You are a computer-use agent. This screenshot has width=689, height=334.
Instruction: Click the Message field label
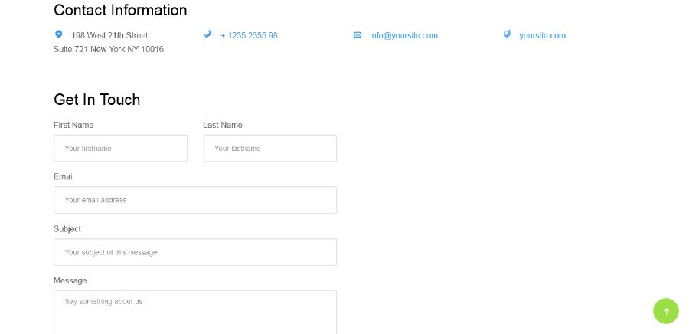click(70, 281)
